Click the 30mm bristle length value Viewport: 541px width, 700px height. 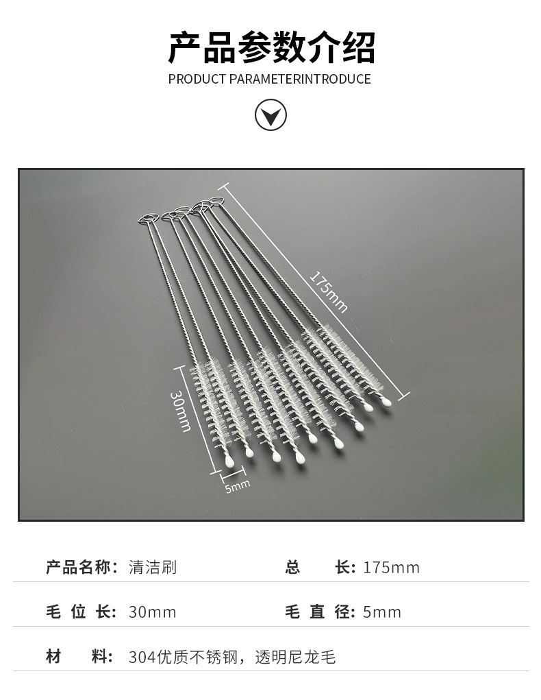click(153, 612)
